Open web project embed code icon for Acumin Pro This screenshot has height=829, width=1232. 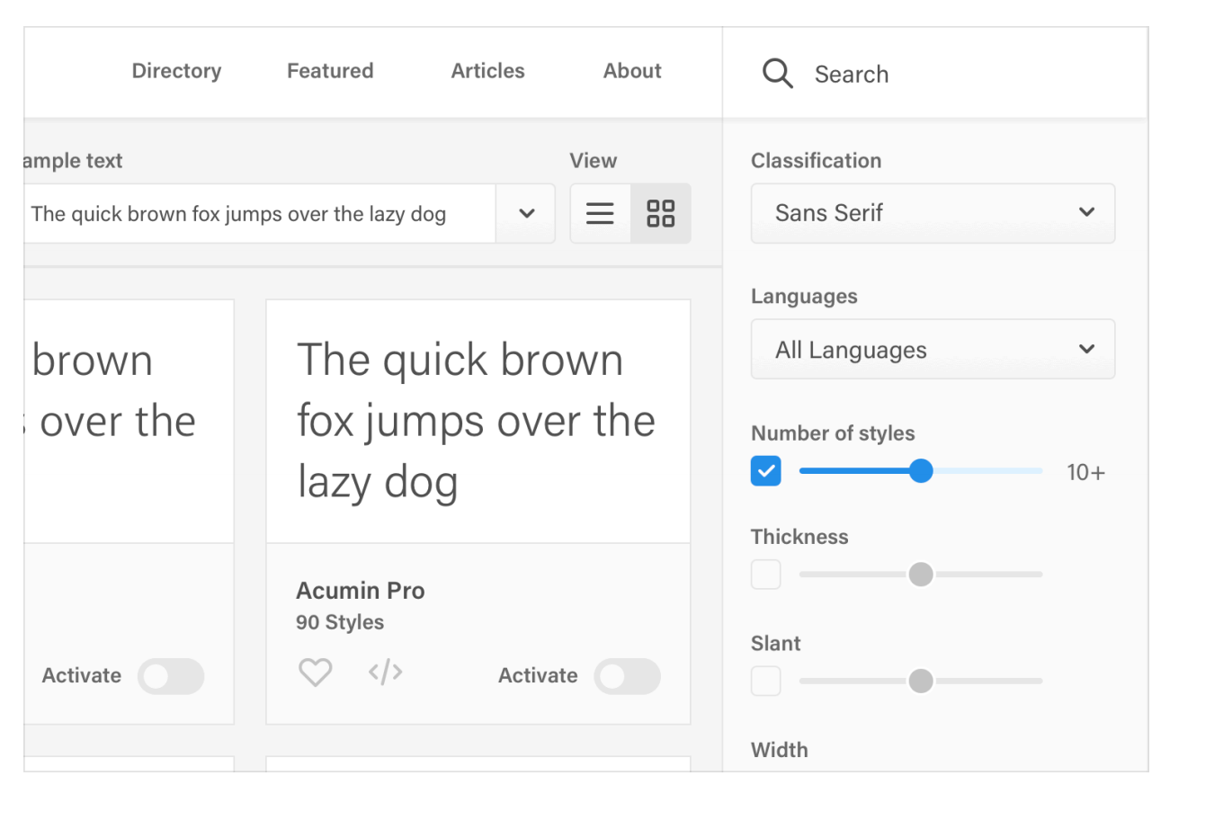point(385,672)
